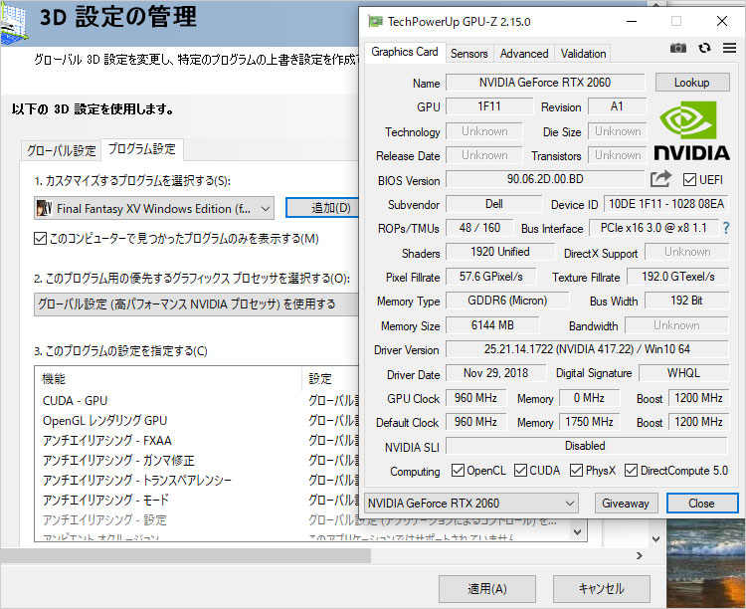Click the Giveaway button
This screenshot has width=746, height=609.
point(626,504)
